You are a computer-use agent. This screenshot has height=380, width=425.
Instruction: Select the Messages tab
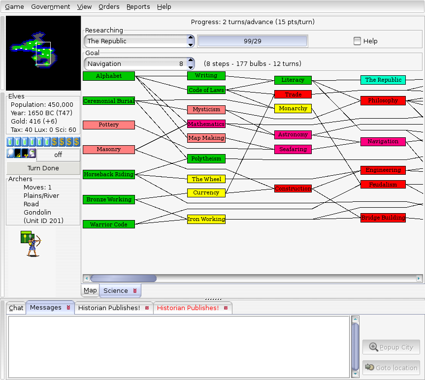[x=46, y=308]
